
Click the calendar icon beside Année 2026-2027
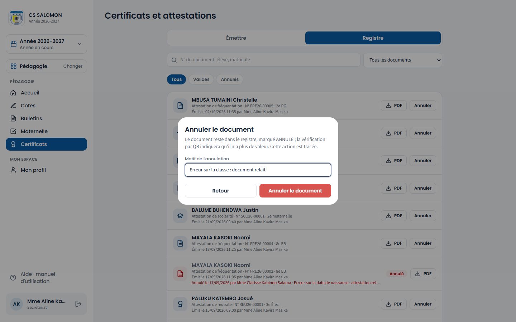[14, 44]
